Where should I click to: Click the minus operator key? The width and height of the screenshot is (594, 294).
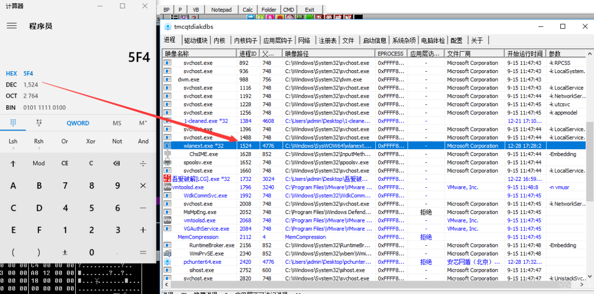[x=143, y=208]
